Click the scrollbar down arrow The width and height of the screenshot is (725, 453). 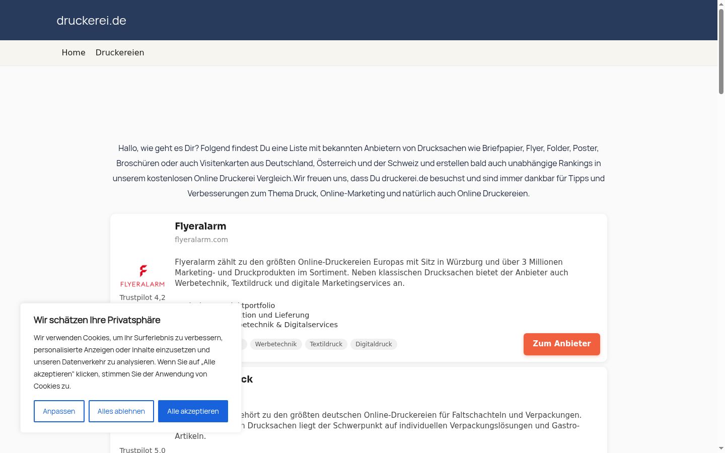(x=721, y=448)
